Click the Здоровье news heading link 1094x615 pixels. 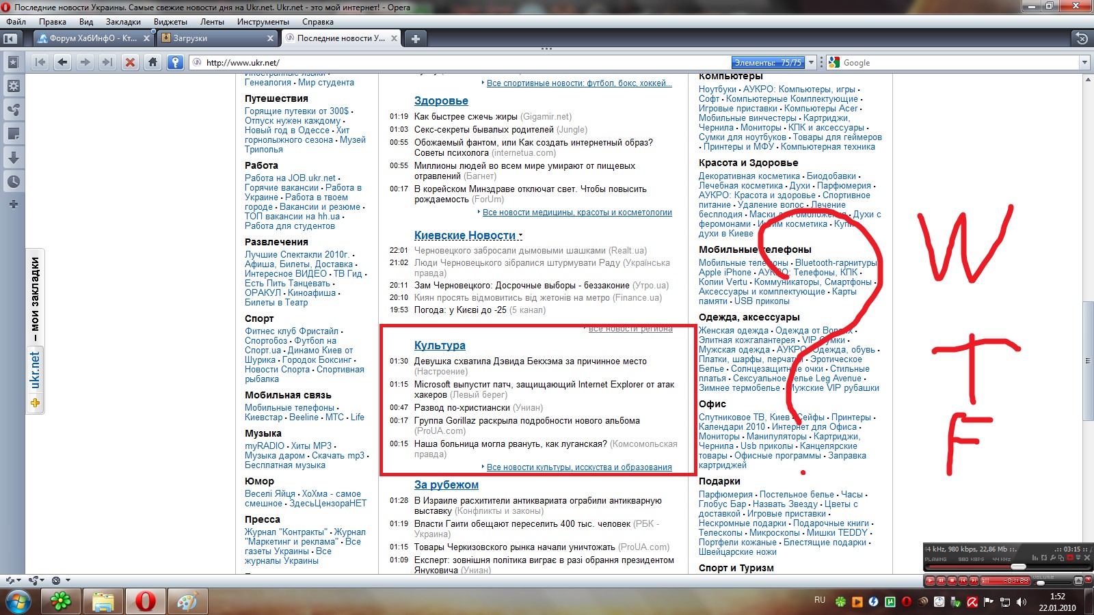pyautogui.click(x=441, y=101)
